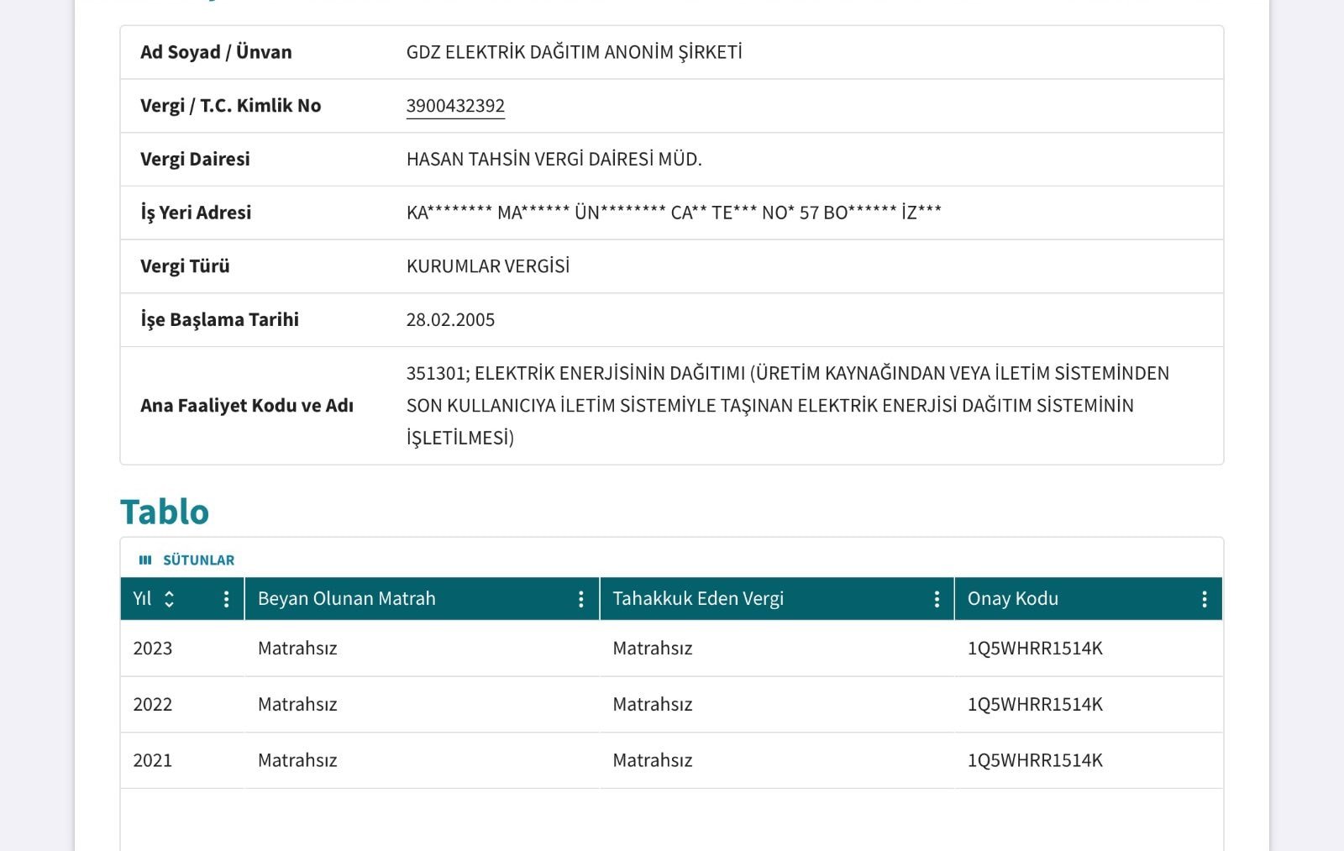Click the tax number 3900432392 link
Image resolution: width=1344 pixels, height=851 pixels.
[455, 106]
